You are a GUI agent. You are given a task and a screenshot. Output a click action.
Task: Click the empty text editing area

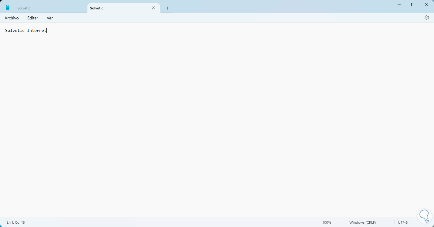(212, 121)
